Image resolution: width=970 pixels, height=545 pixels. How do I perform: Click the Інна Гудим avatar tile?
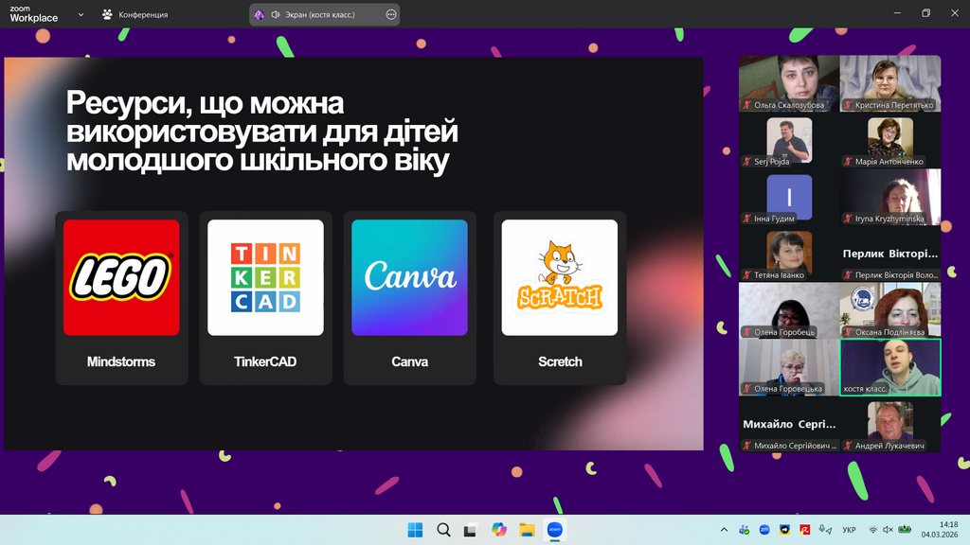tap(789, 197)
